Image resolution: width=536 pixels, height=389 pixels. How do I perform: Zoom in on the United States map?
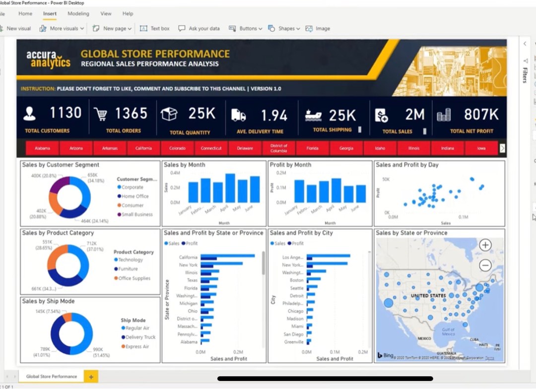tap(485, 245)
